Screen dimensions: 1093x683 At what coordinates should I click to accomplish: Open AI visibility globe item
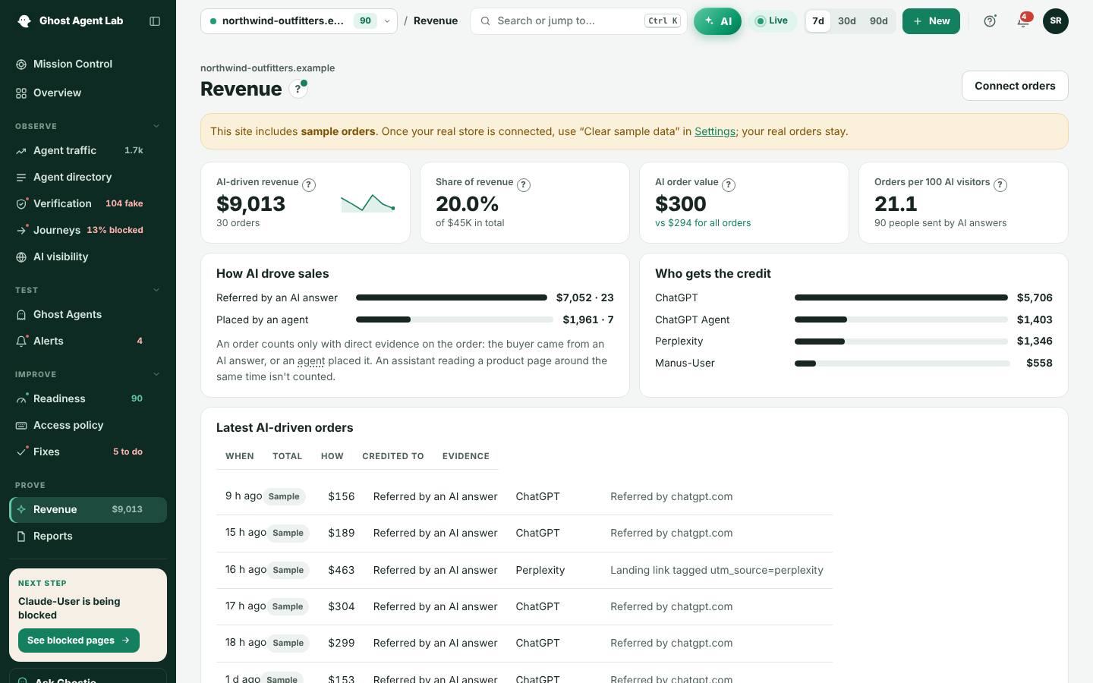click(x=88, y=257)
